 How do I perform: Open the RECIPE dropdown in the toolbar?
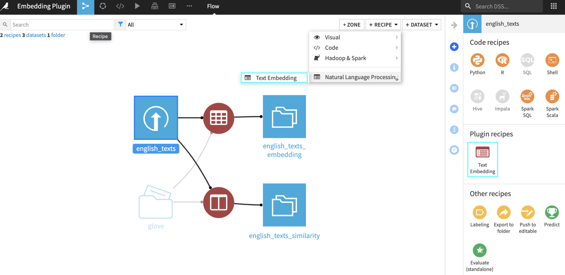pyautogui.click(x=383, y=24)
